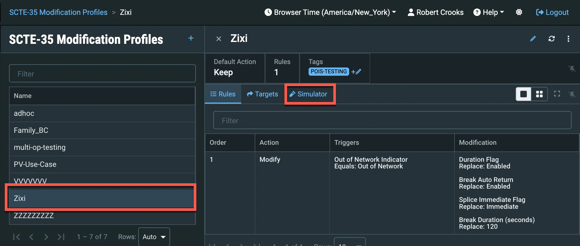The image size is (580, 246).
Task: Select the ZZZZZZZZZ profile
Action: click(x=102, y=215)
